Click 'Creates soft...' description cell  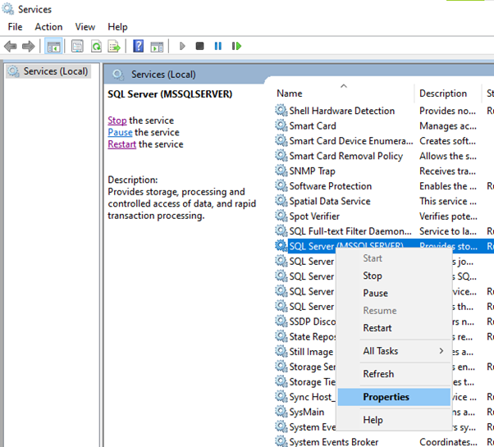click(x=447, y=141)
